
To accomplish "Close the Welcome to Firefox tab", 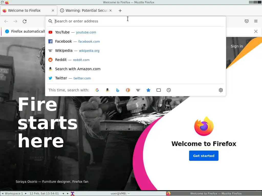I will click(x=53, y=10).
